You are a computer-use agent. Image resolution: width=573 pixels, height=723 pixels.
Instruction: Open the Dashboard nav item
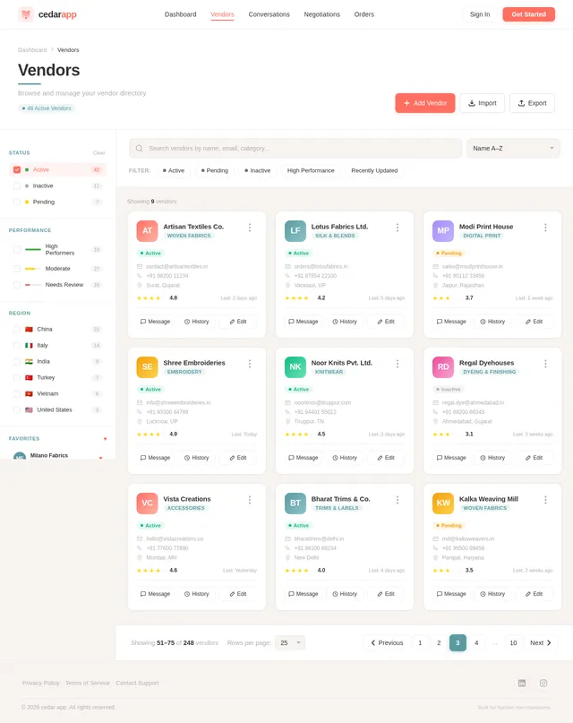(181, 14)
